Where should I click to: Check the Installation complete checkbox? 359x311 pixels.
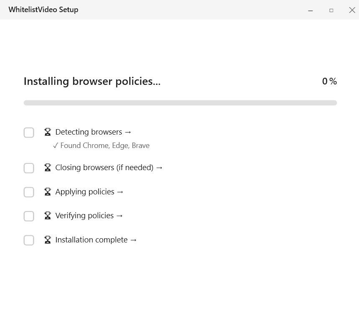(29, 240)
